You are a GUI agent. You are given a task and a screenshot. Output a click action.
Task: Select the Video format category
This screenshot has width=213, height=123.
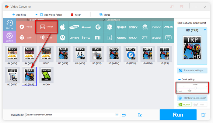(26, 27)
